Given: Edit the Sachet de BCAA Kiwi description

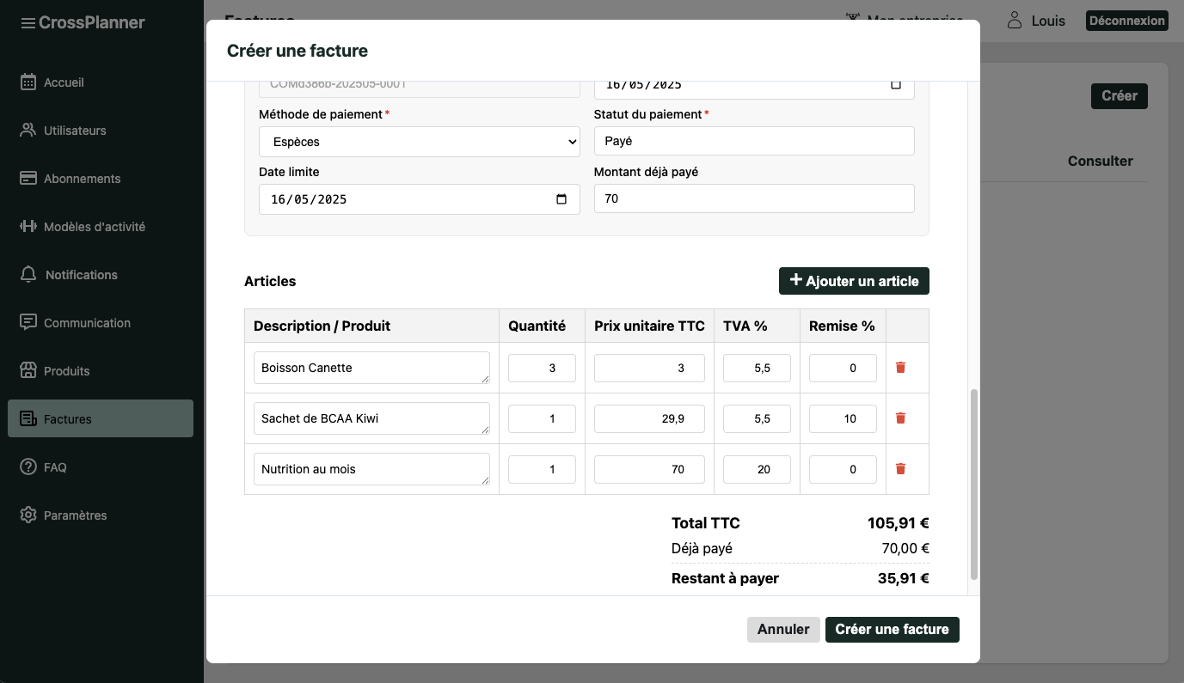Looking at the screenshot, I should pos(371,418).
